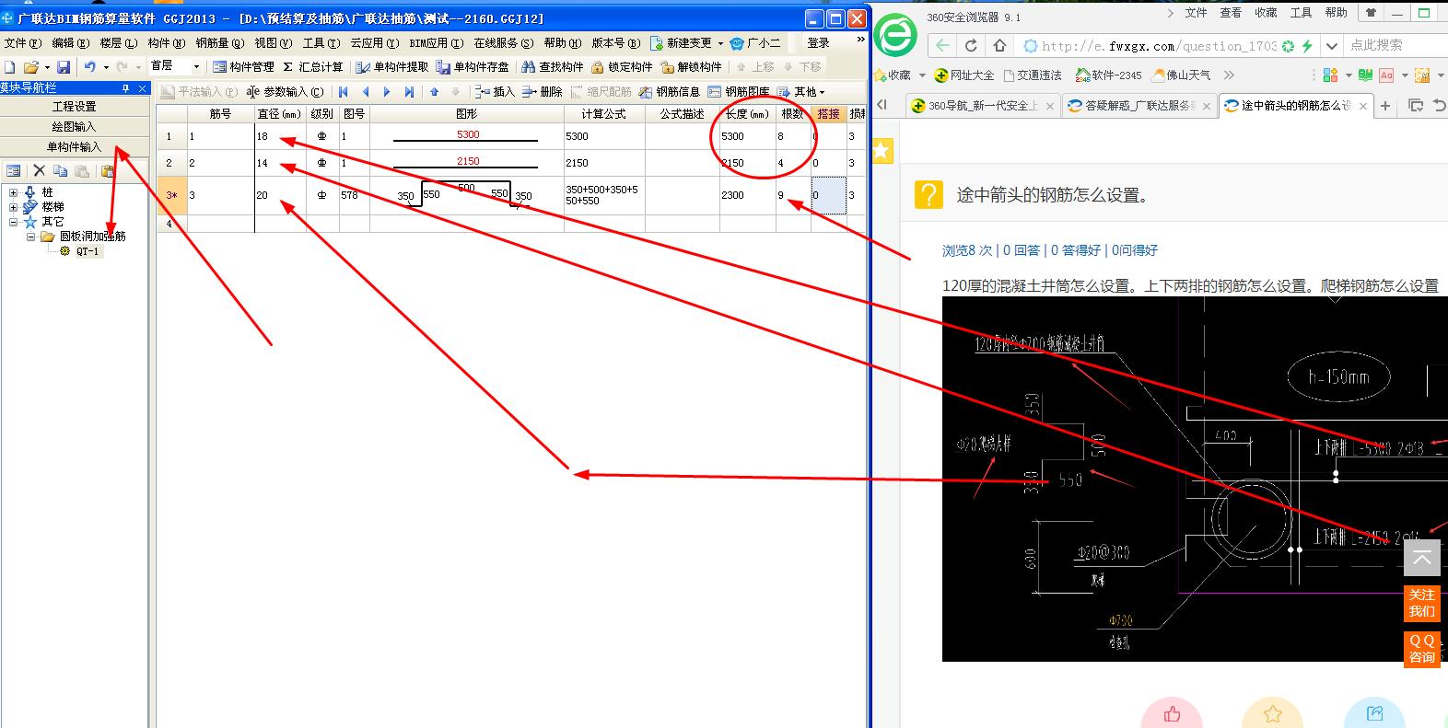Open 构件管理 component manager
The height and width of the screenshot is (728, 1448).
click(243, 67)
